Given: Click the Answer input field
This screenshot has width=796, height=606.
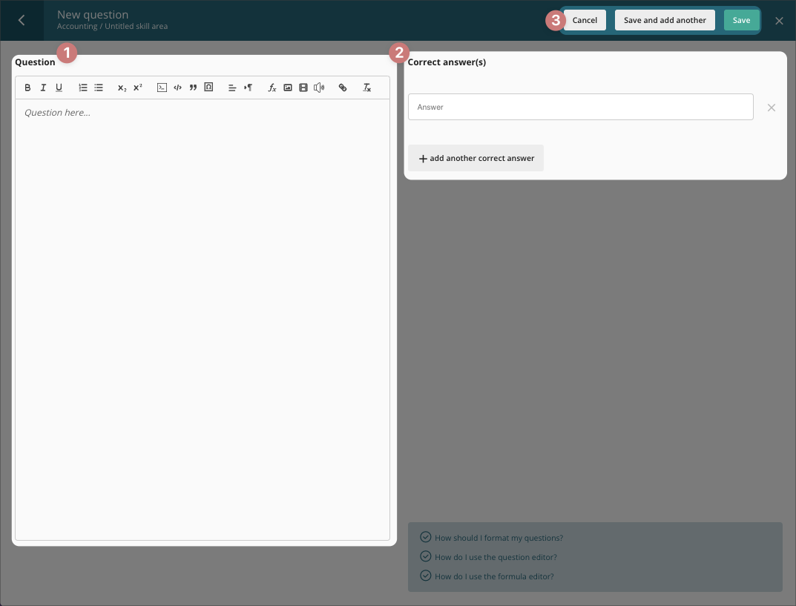Looking at the screenshot, I should point(580,107).
